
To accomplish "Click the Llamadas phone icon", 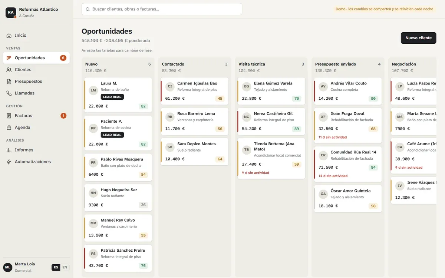I will pos(9,93).
